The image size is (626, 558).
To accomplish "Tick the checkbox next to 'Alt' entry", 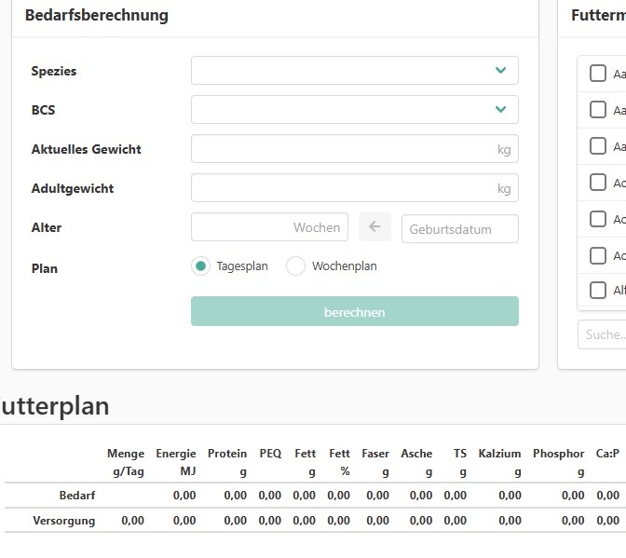I will click(598, 290).
